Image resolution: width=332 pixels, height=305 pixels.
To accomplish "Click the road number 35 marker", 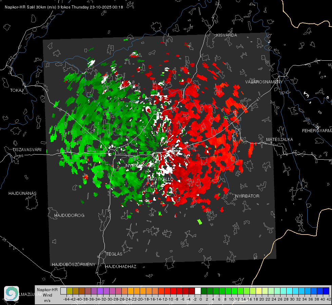I will pyautogui.click(x=4, y=239).
